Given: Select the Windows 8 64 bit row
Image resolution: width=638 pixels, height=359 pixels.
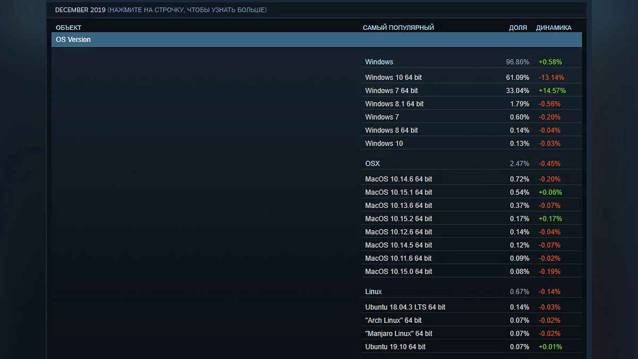Looking at the screenshot, I should 391,130.
